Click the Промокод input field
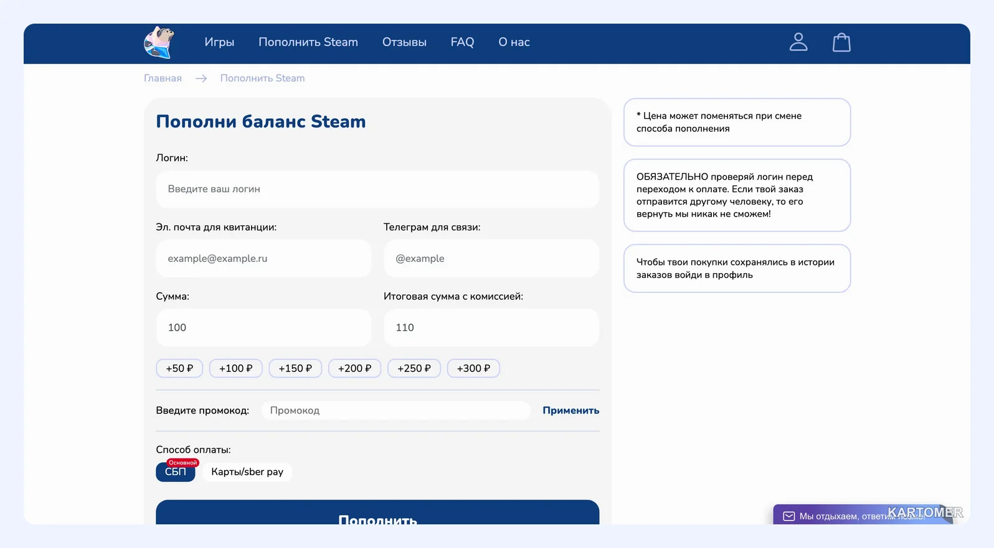 [x=396, y=411]
